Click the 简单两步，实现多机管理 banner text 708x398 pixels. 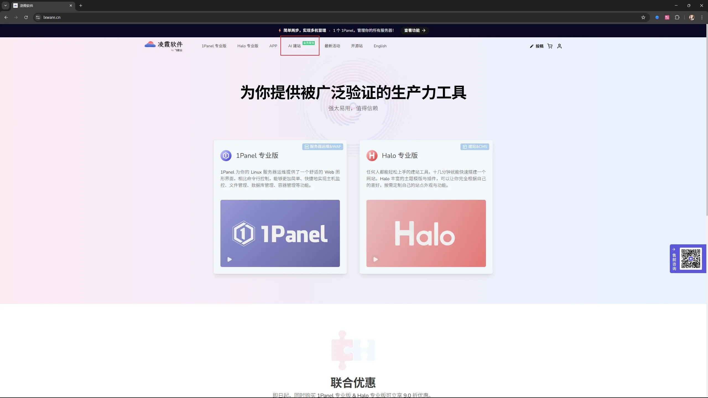point(304,30)
